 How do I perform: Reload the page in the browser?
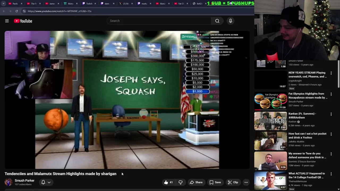point(16,11)
